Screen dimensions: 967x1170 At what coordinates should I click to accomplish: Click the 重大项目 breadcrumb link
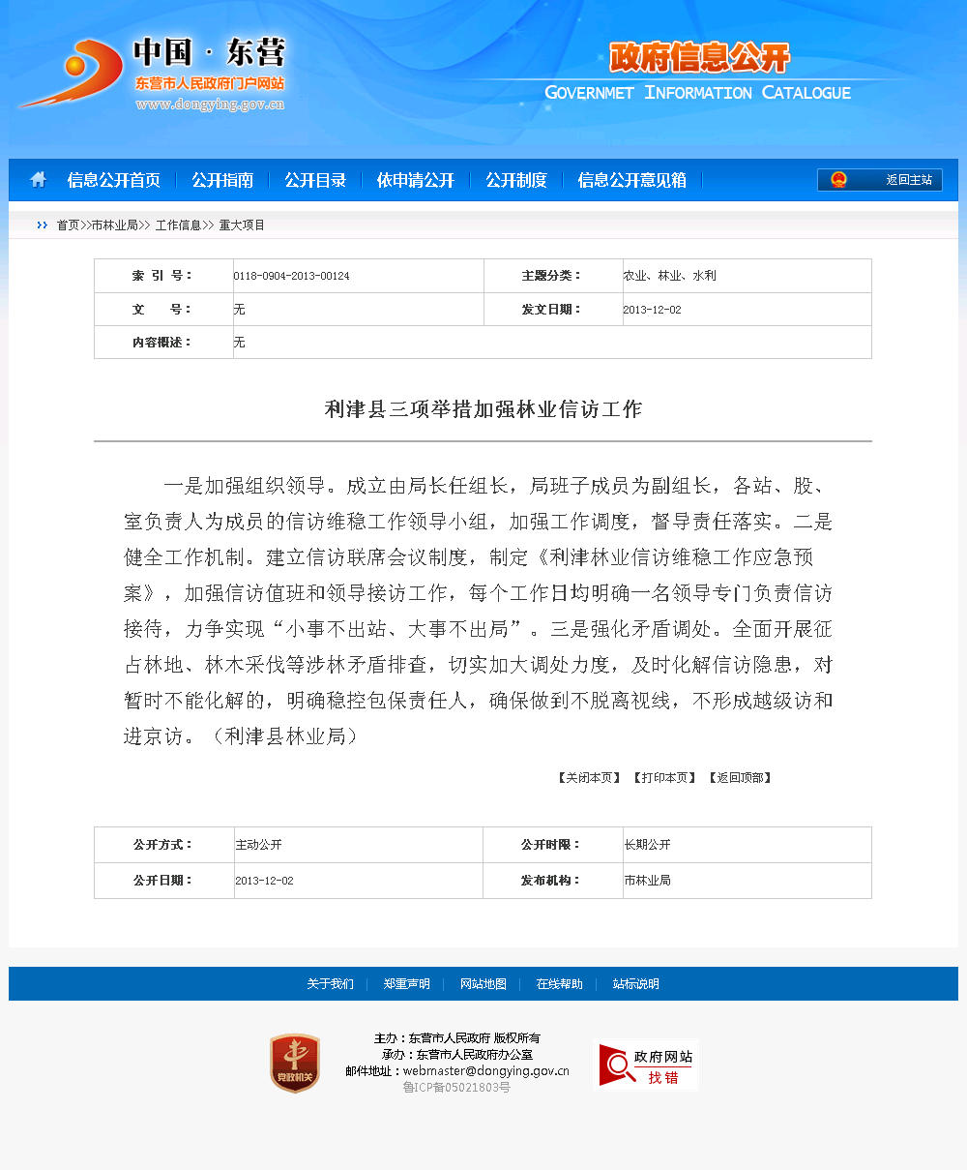(242, 225)
